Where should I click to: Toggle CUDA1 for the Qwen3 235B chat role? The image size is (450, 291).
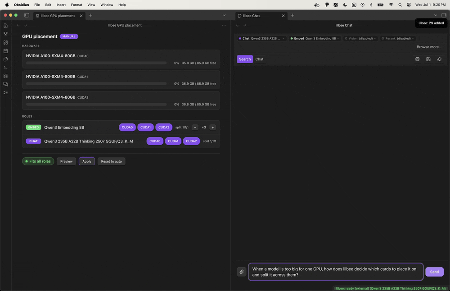coord(173,141)
